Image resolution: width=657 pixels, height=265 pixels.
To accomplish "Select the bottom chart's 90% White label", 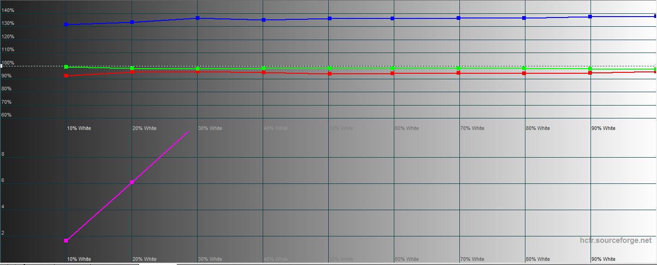I will point(603,259).
